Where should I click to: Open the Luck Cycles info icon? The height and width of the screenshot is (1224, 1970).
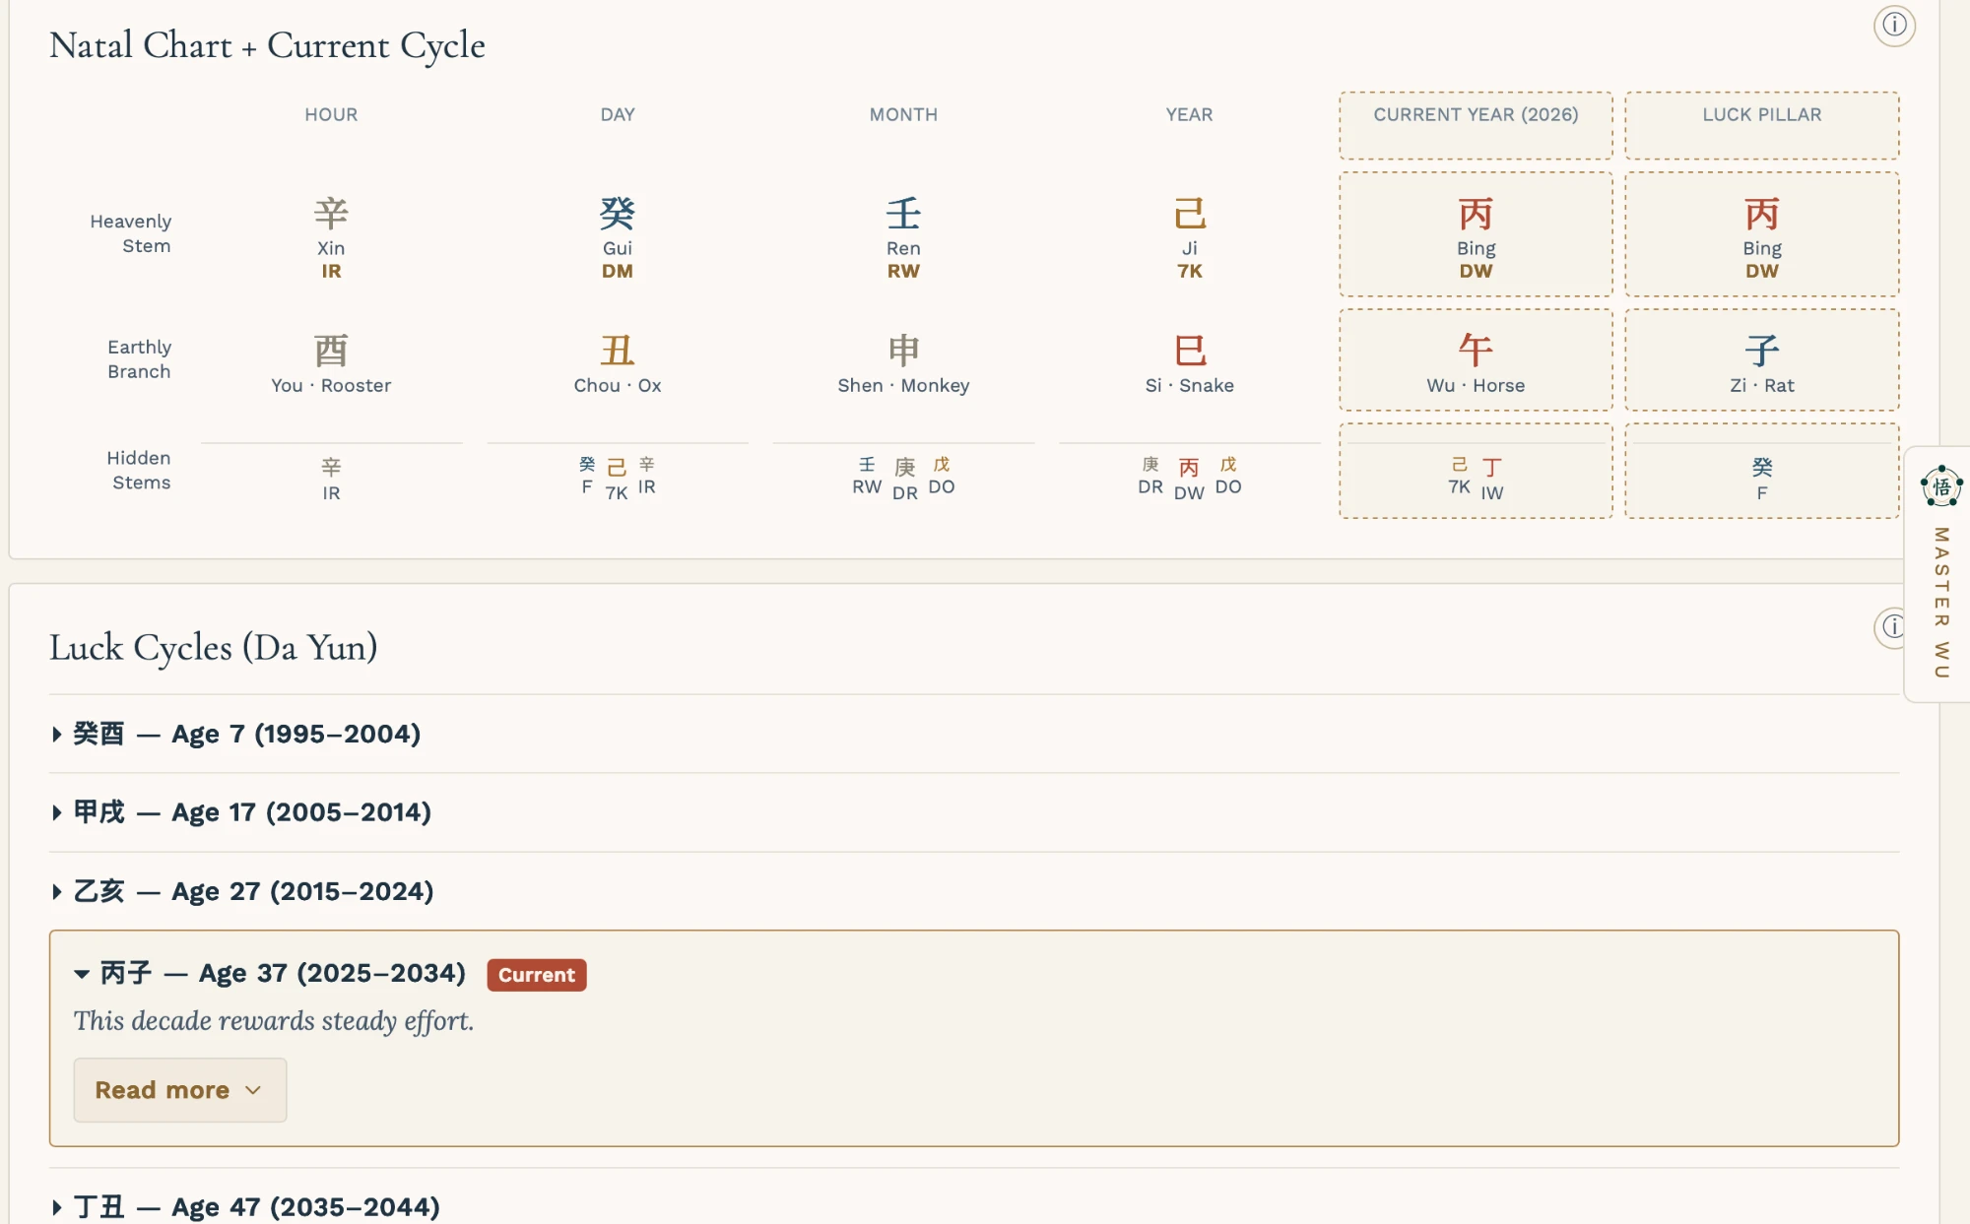pos(1891,626)
